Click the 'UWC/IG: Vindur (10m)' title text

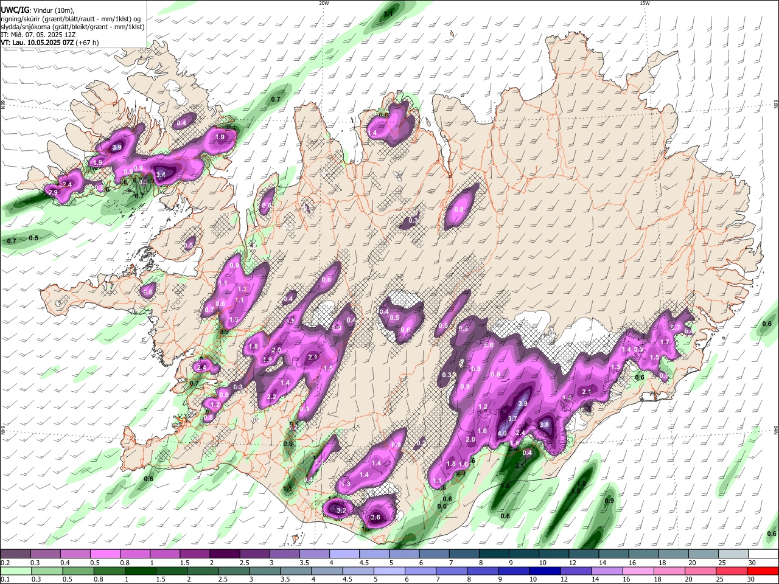tap(38, 10)
